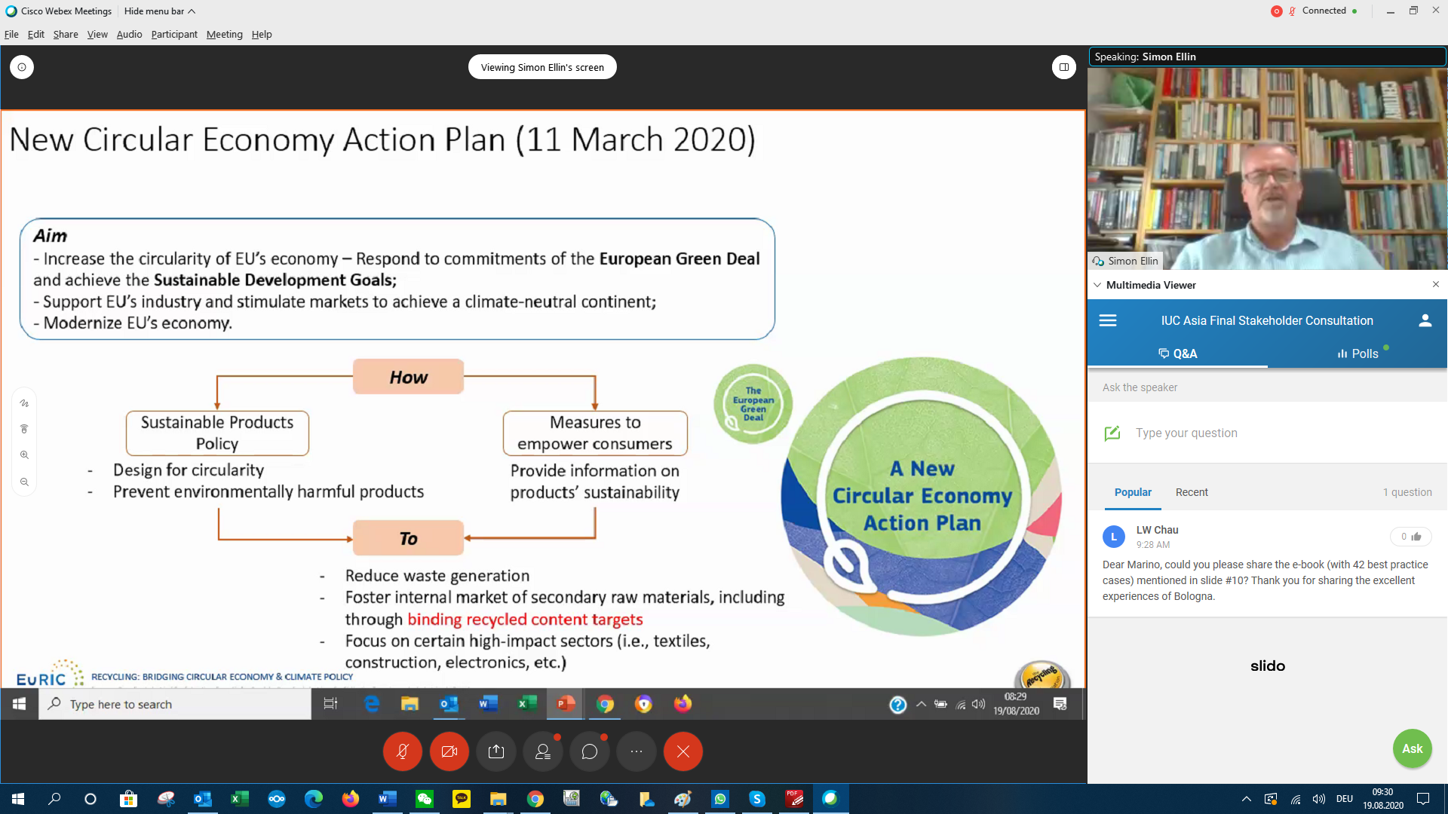This screenshot has width=1448, height=814.
Task: Open the chat bubble icon
Action: 590,751
